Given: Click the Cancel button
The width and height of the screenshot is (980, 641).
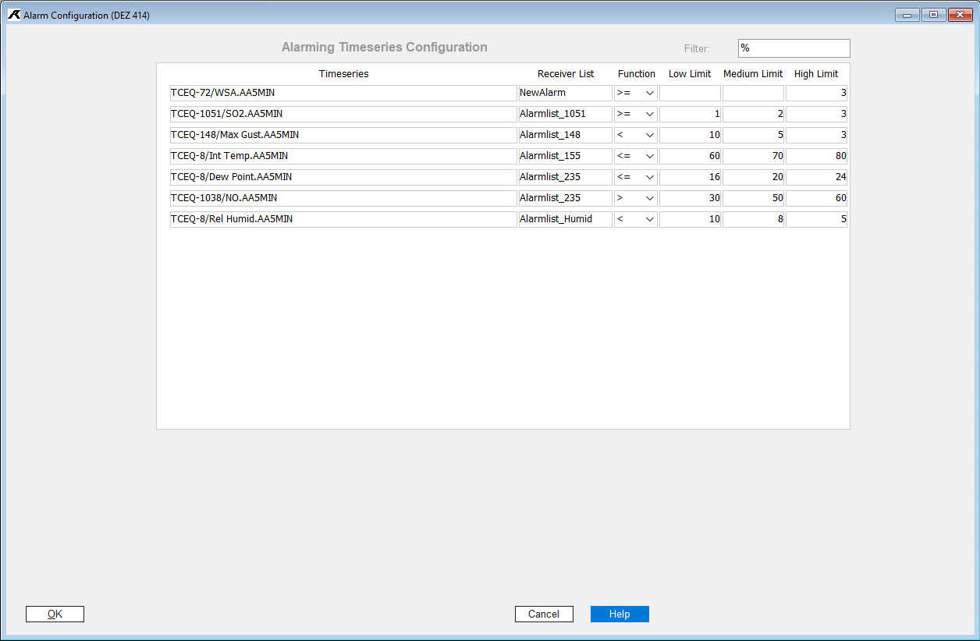Looking at the screenshot, I should click(544, 614).
